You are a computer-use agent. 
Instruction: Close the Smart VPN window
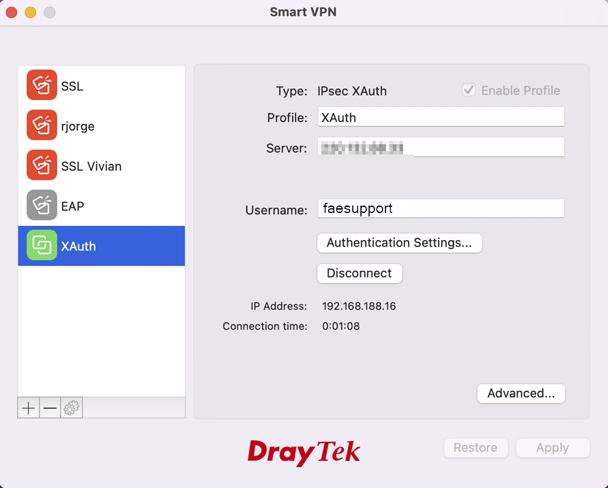point(12,12)
